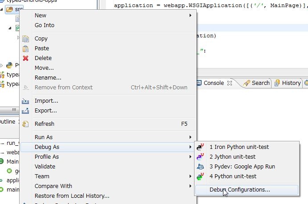Choose Pydev: Google App Run
This screenshot has width=308, height=204.
pos(243,167)
